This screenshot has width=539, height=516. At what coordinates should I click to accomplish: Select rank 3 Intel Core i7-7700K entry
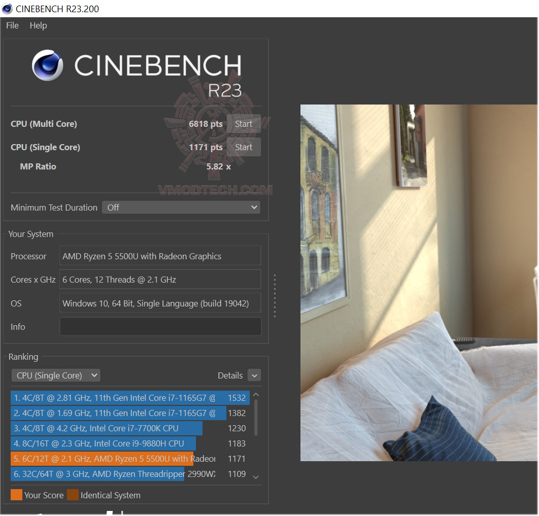(130, 428)
